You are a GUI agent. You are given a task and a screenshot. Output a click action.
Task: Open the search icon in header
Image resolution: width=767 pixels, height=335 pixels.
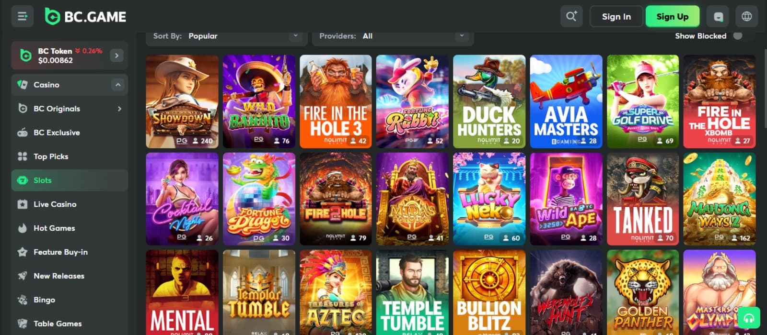[x=571, y=17]
